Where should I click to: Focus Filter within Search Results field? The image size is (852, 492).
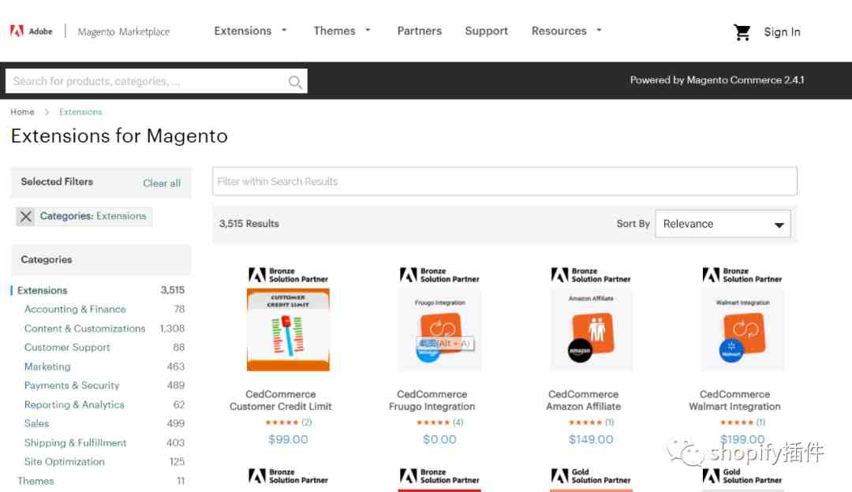pyautogui.click(x=505, y=181)
